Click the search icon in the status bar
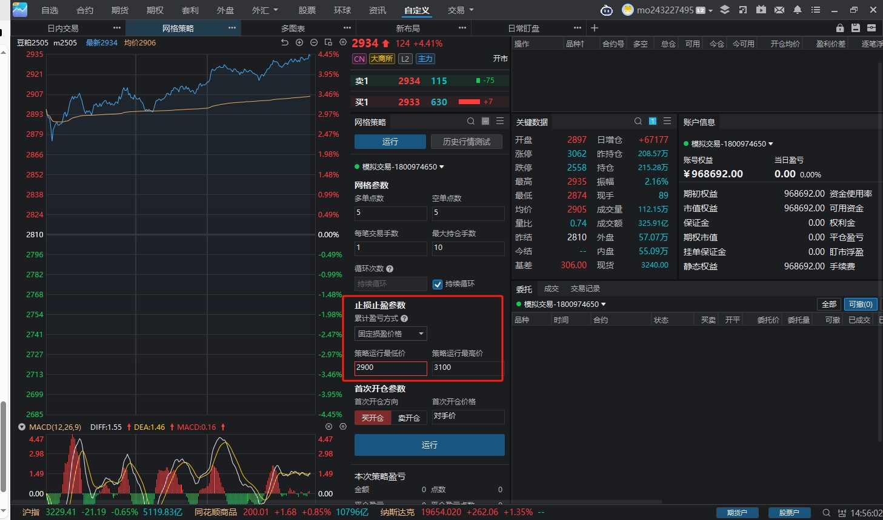This screenshot has width=883, height=520. tap(826, 513)
